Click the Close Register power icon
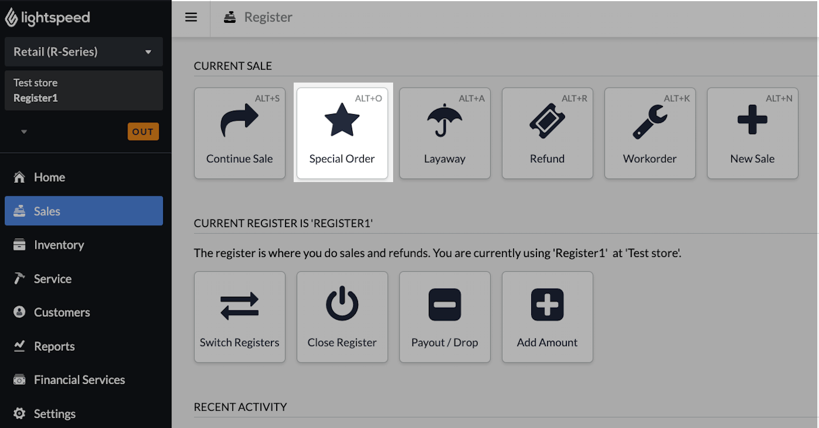The image size is (819, 428). (342, 317)
